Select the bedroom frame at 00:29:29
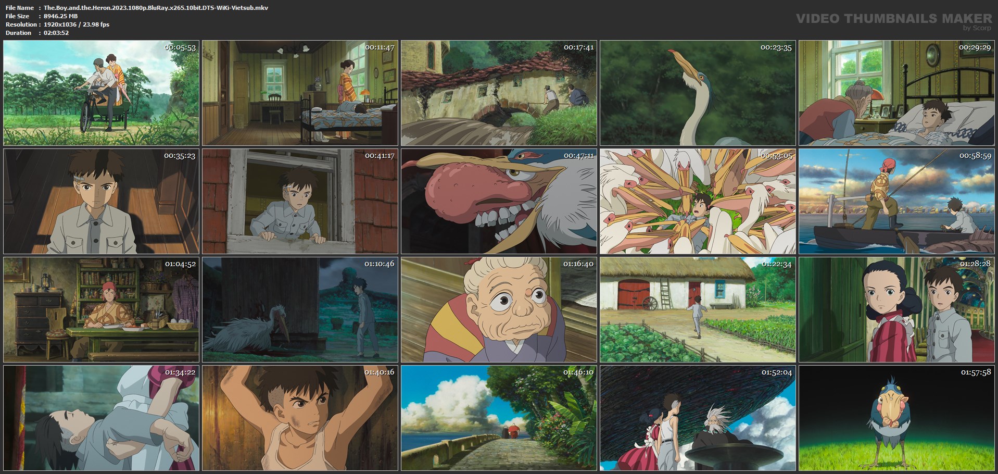Image resolution: width=998 pixels, height=474 pixels. (896, 93)
